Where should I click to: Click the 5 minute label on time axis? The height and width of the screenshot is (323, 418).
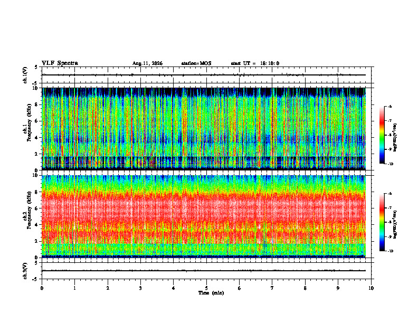206,288
